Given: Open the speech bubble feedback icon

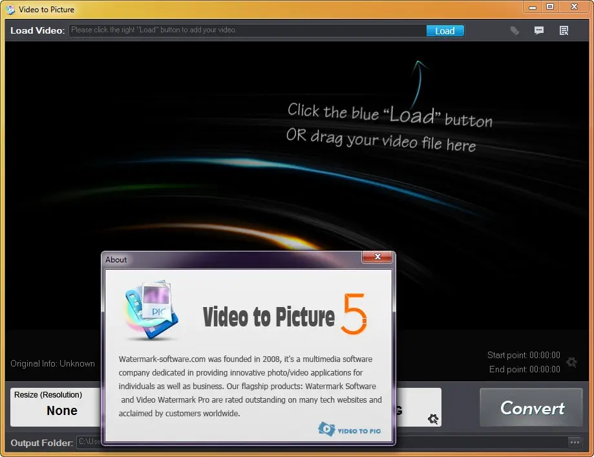Looking at the screenshot, I should [538, 30].
